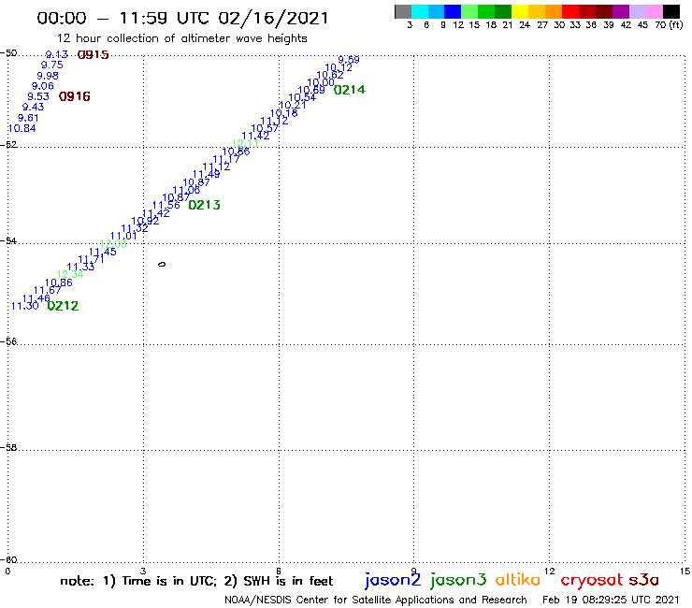Screen dimensions: 692x608
Task: Click the lavender legend swatch
Action: tap(638, 11)
